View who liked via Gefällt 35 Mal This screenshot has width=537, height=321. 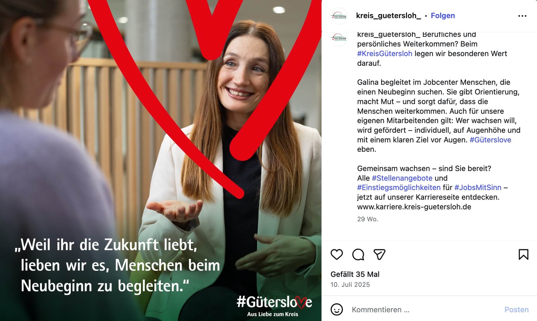point(355,274)
